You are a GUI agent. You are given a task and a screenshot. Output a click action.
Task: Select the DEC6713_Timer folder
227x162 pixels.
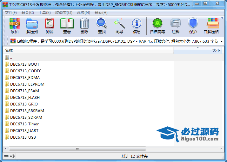point(24,124)
